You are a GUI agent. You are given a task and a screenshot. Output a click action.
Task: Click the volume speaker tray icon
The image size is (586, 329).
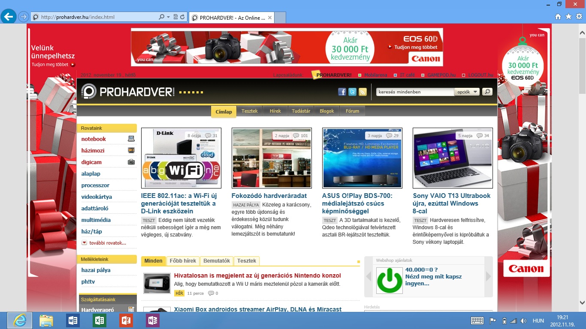(523, 320)
